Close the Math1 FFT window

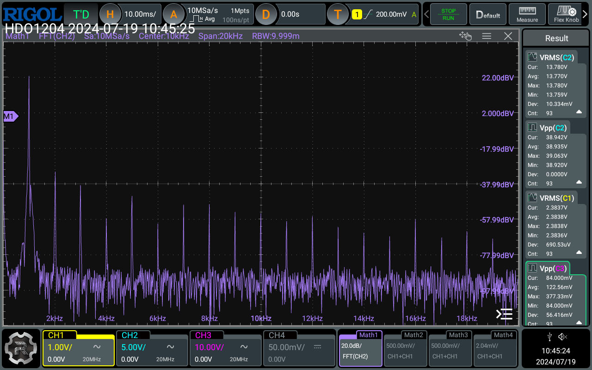click(x=508, y=36)
